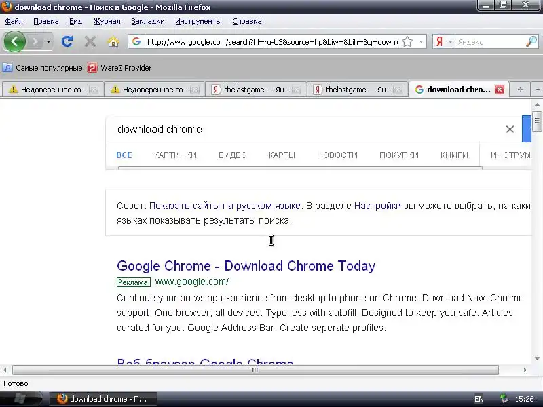Open a new tab with plus button

tap(520, 90)
